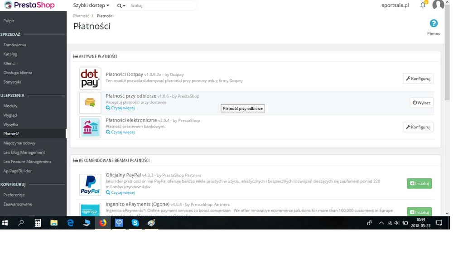453x255 pixels.
Task: Open the sportsale.pl shop link
Action: pyautogui.click(x=395, y=5)
